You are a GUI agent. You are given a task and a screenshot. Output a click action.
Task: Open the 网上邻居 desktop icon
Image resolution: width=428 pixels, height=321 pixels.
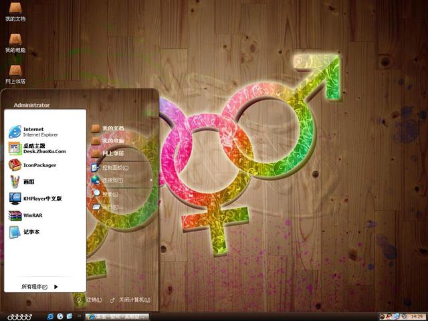[15, 74]
